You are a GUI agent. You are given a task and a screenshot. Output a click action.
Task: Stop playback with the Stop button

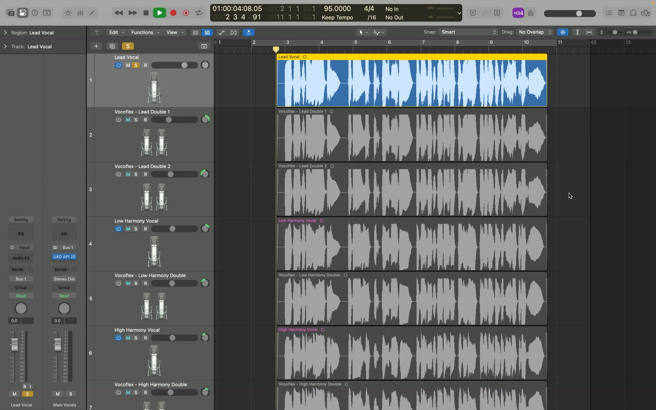146,13
